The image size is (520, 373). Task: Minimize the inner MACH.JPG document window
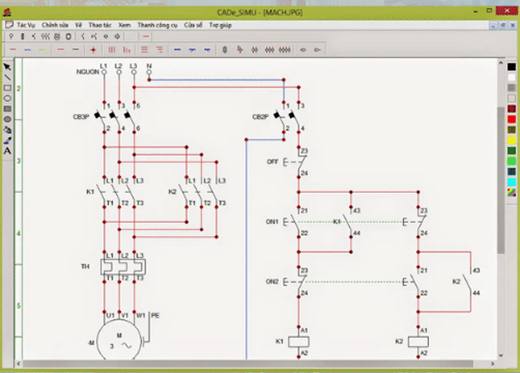click(493, 25)
